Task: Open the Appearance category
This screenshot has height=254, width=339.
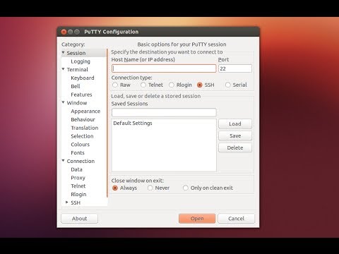Action: 85,111
